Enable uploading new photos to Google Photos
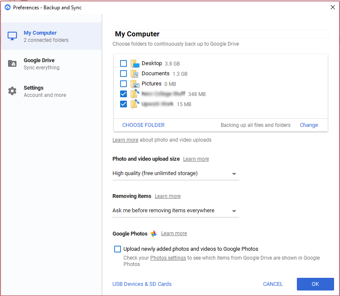The height and width of the screenshot is (296, 340). click(x=117, y=249)
